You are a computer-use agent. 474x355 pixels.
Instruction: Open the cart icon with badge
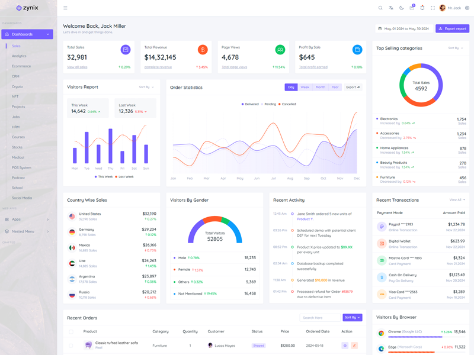coord(412,8)
